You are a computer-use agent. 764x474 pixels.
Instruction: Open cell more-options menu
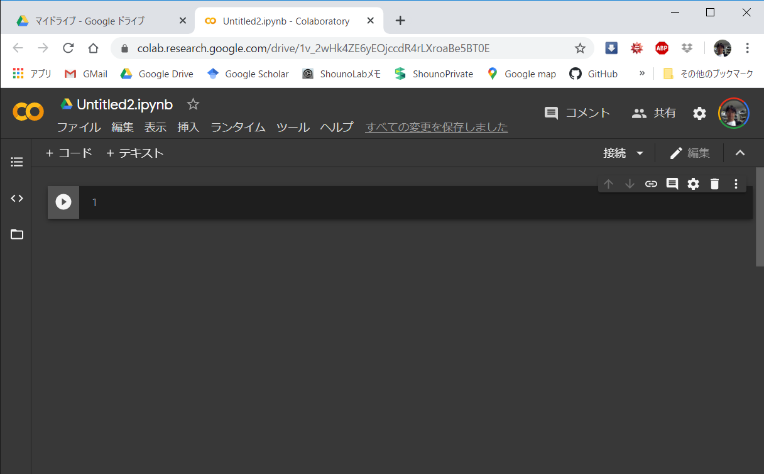pos(736,184)
